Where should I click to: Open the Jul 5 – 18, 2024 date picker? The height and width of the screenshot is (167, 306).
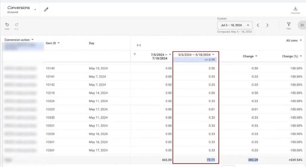pyautogui.click(x=235, y=25)
